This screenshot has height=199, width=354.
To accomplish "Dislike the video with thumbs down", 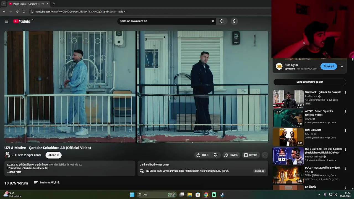I will point(216,155).
